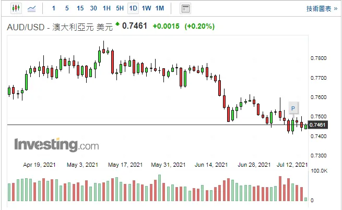This screenshot has height=210, width=342.
Task: Click the (+0.20%) percent change
Action: pos(199,27)
